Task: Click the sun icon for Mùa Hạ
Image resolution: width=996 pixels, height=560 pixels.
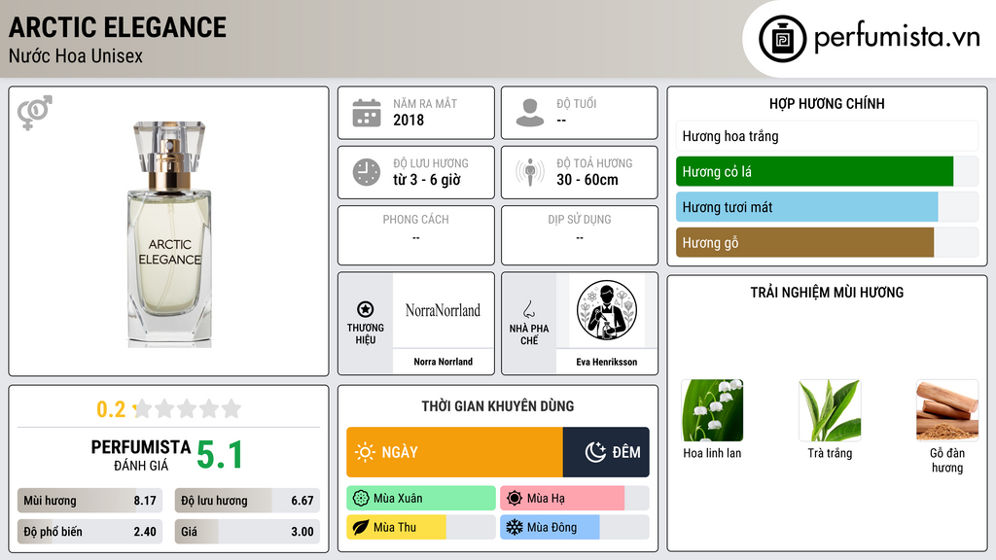Action: pyautogui.click(x=515, y=499)
